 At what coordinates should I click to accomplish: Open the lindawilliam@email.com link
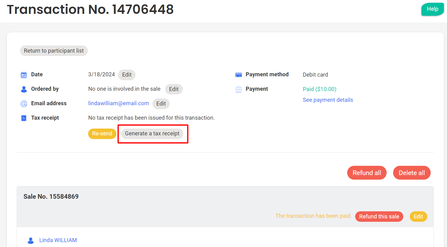[x=119, y=103]
